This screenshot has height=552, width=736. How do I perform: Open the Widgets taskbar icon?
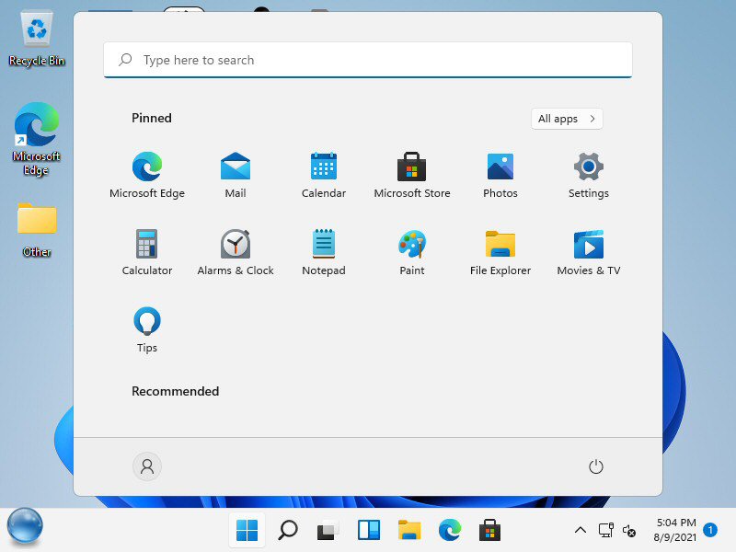pos(369,531)
